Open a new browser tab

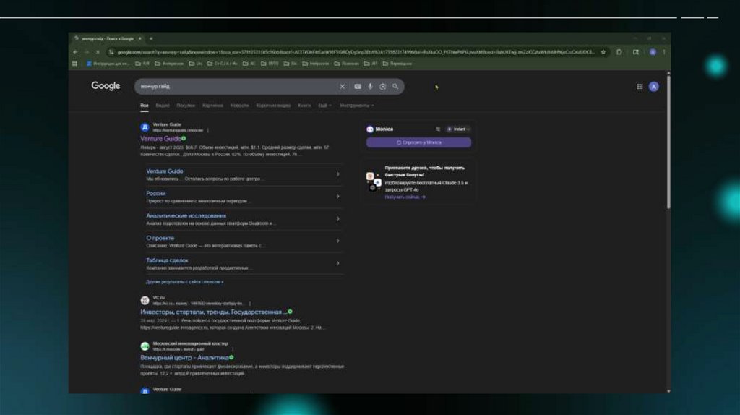click(x=151, y=39)
